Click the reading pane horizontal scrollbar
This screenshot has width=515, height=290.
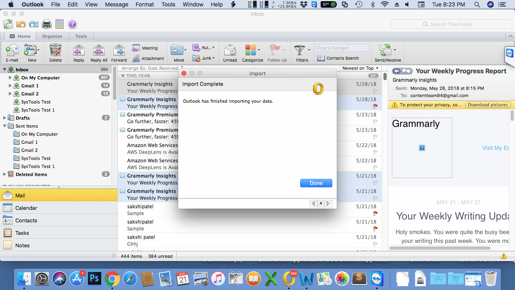[441, 248]
